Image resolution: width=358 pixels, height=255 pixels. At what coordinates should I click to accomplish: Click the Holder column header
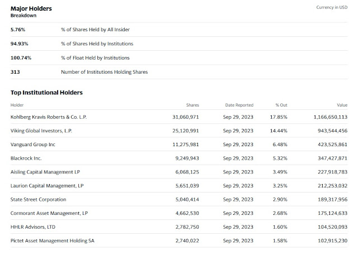[x=17, y=105]
